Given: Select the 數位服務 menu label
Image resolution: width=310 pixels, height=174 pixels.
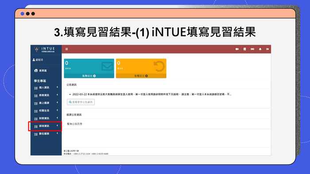Looking at the screenshot, I should [x=44, y=134].
